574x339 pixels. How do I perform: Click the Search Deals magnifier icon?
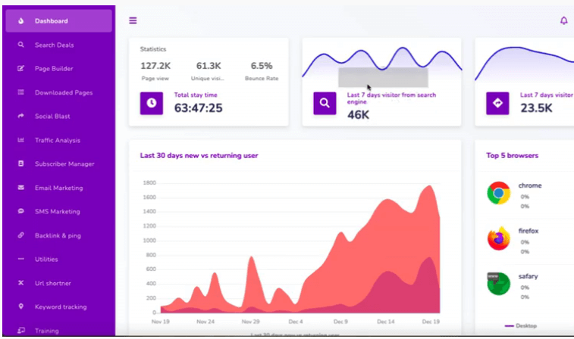point(21,45)
